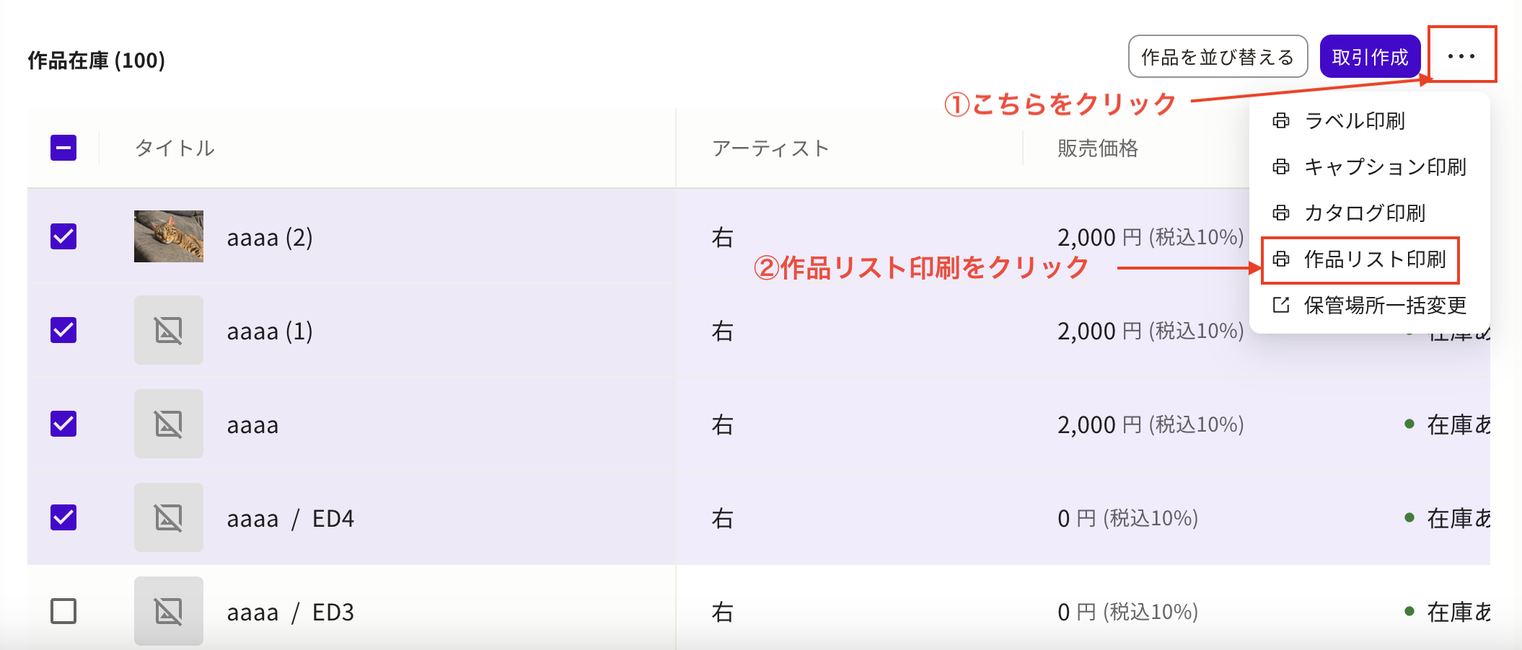Click the printer icon beside カタログ印刷
The width and height of the screenshot is (1522, 650).
point(1280,213)
